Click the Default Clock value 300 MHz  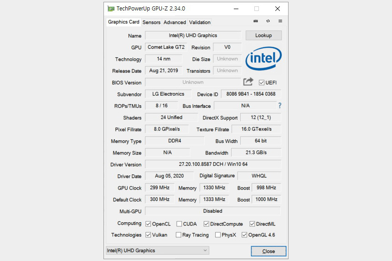[x=160, y=200]
